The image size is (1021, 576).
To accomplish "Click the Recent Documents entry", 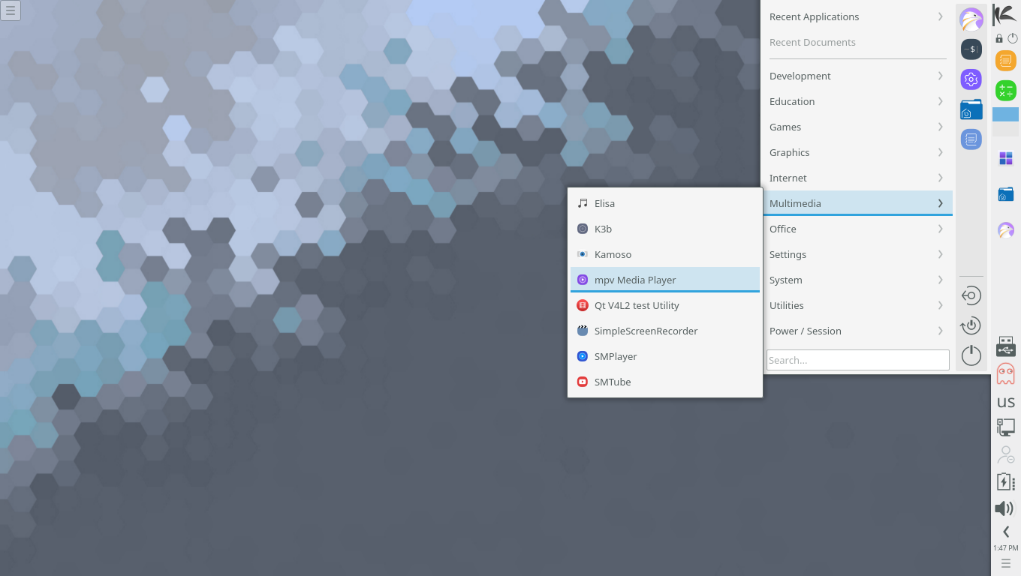I will [858, 42].
